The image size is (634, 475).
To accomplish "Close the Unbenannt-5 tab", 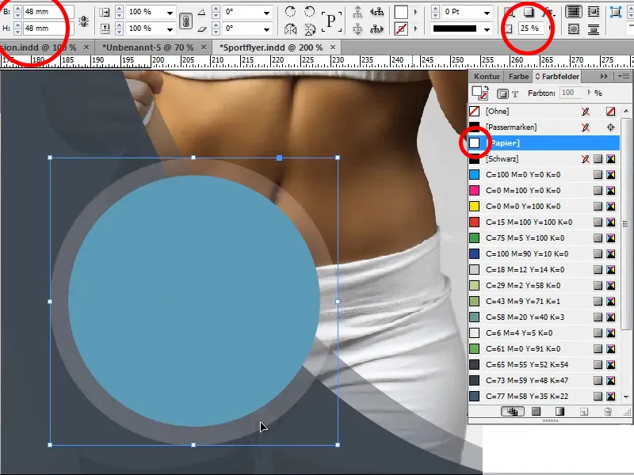I will pos(204,47).
